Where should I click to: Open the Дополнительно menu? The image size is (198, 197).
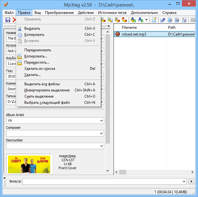144,13
